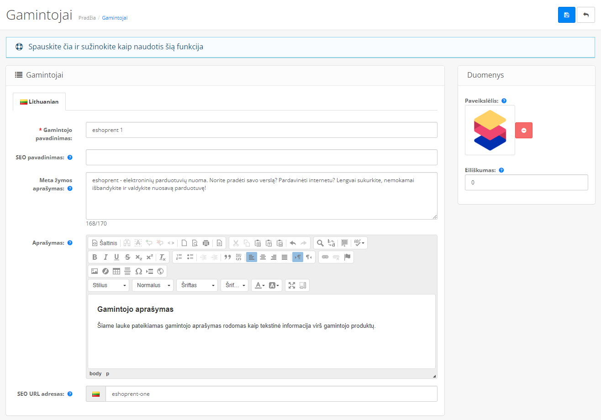Insert a numbered list
The width and height of the screenshot is (601, 420).
tap(179, 257)
